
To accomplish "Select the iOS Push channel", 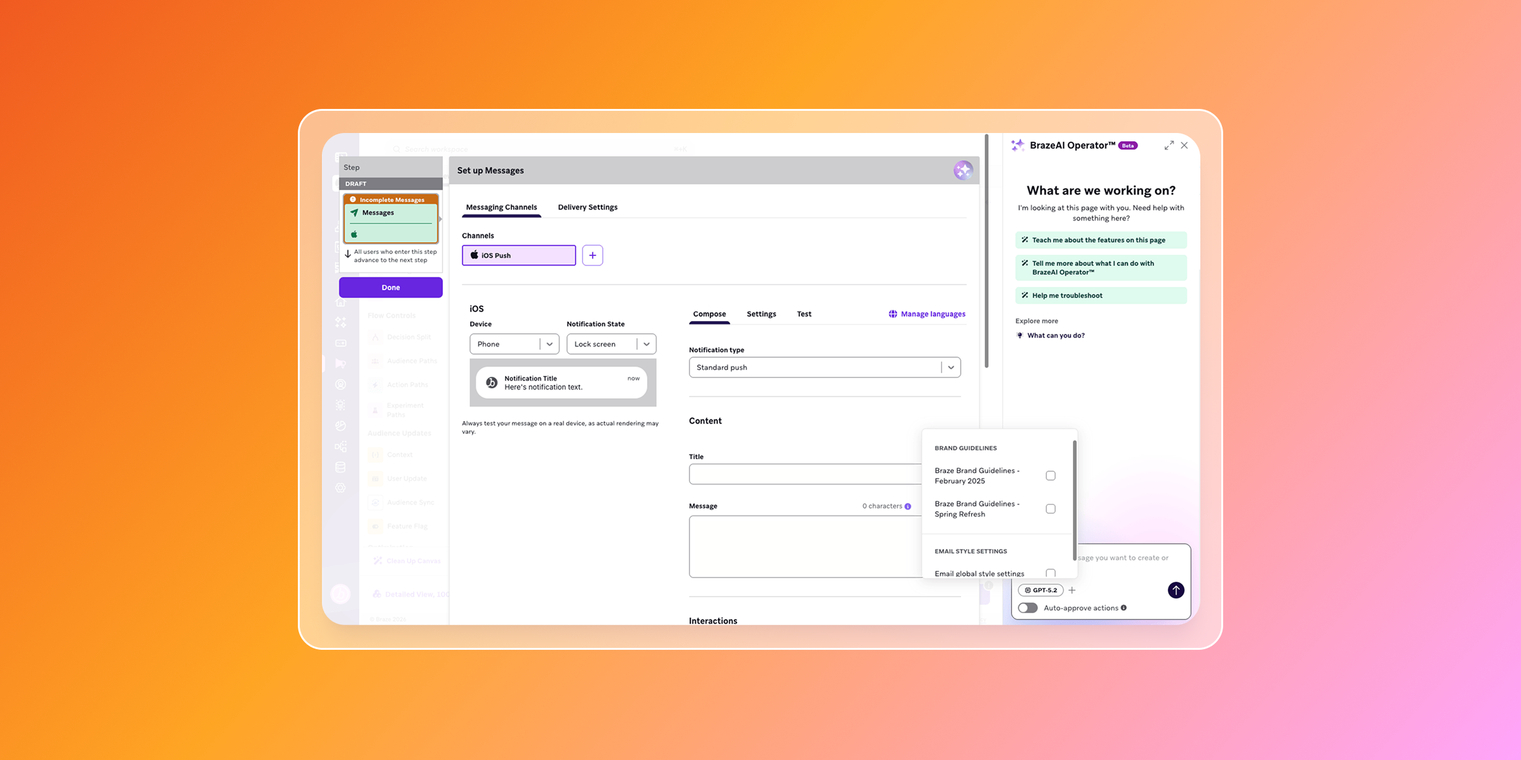I will [x=519, y=255].
